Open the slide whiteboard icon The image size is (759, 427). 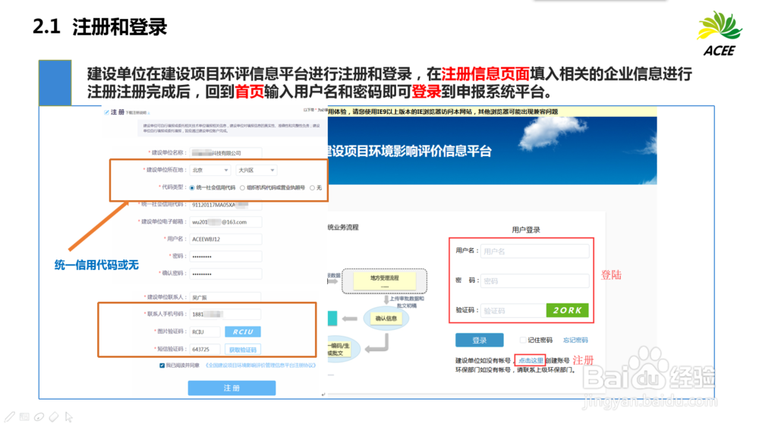(x=25, y=417)
